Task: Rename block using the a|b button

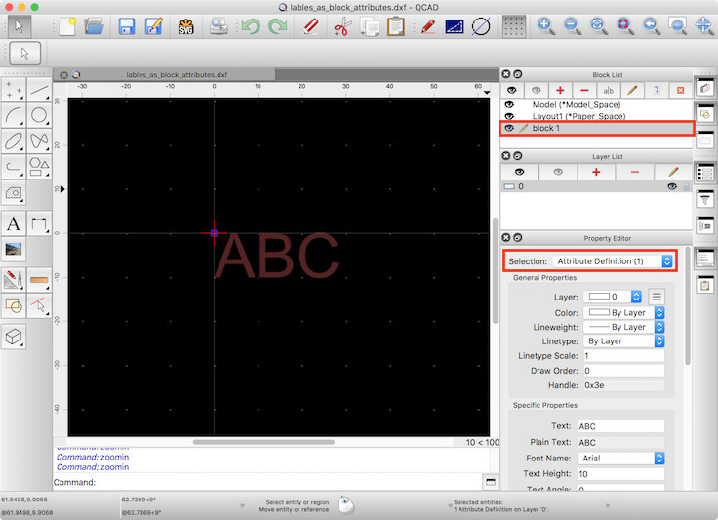Action: (x=608, y=90)
